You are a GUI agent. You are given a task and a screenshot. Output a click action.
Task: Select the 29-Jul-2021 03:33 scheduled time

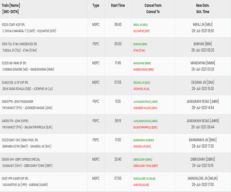(x=203, y=69)
